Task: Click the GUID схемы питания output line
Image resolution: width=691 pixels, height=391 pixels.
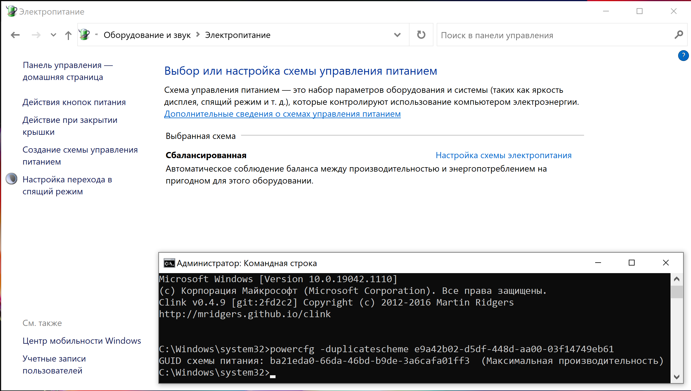Action: pyautogui.click(x=411, y=361)
